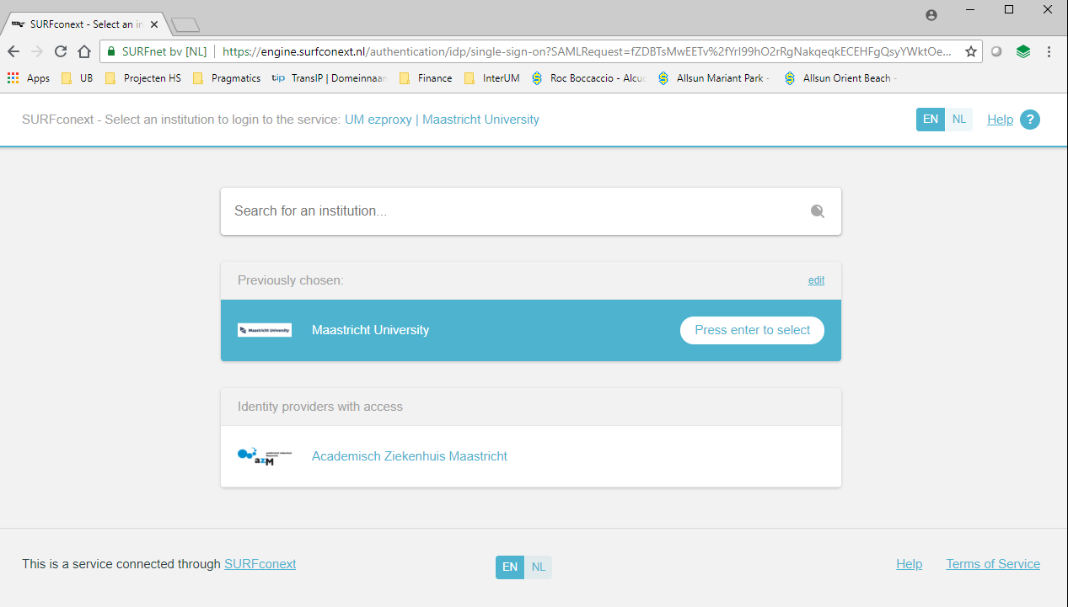This screenshot has width=1068, height=607.
Task: Click the azM hospital logo
Action: pos(265,456)
